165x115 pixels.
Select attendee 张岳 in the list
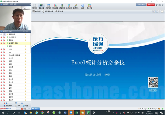tap(15, 70)
